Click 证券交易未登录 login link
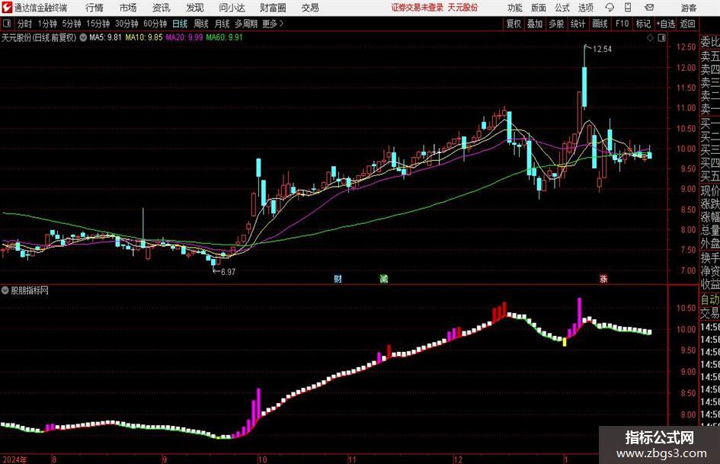Image resolution: width=720 pixels, height=464 pixels. click(418, 8)
